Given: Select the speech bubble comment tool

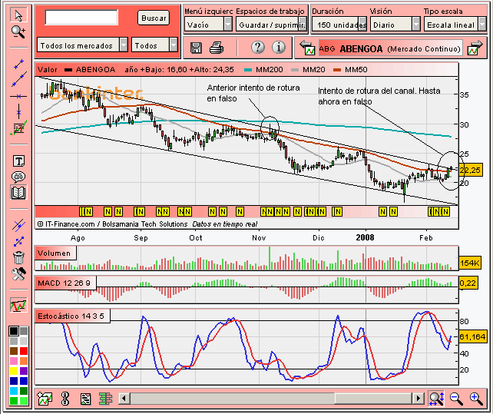Looking at the screenshot, I should tap(18, 177).
